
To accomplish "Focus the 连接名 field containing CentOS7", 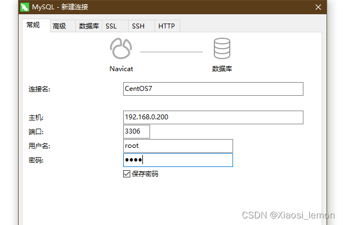I will pyautogui.click(x=213, y=89).
